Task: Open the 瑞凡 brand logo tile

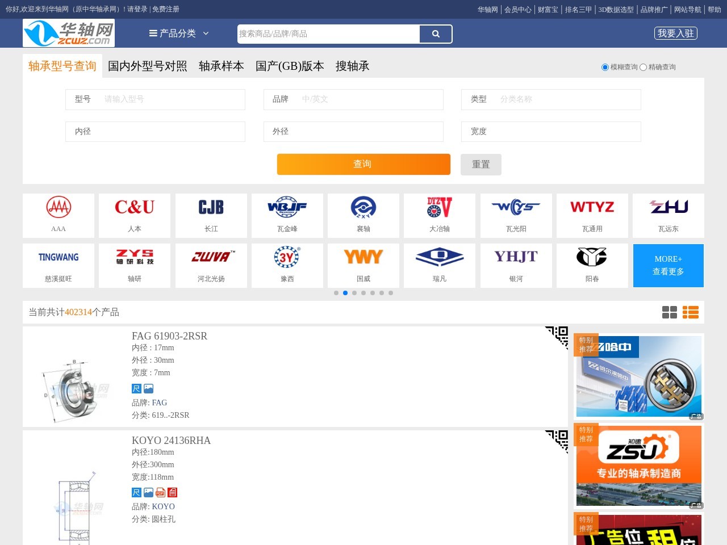Action: pyautogui.click(x=440, y=266)
